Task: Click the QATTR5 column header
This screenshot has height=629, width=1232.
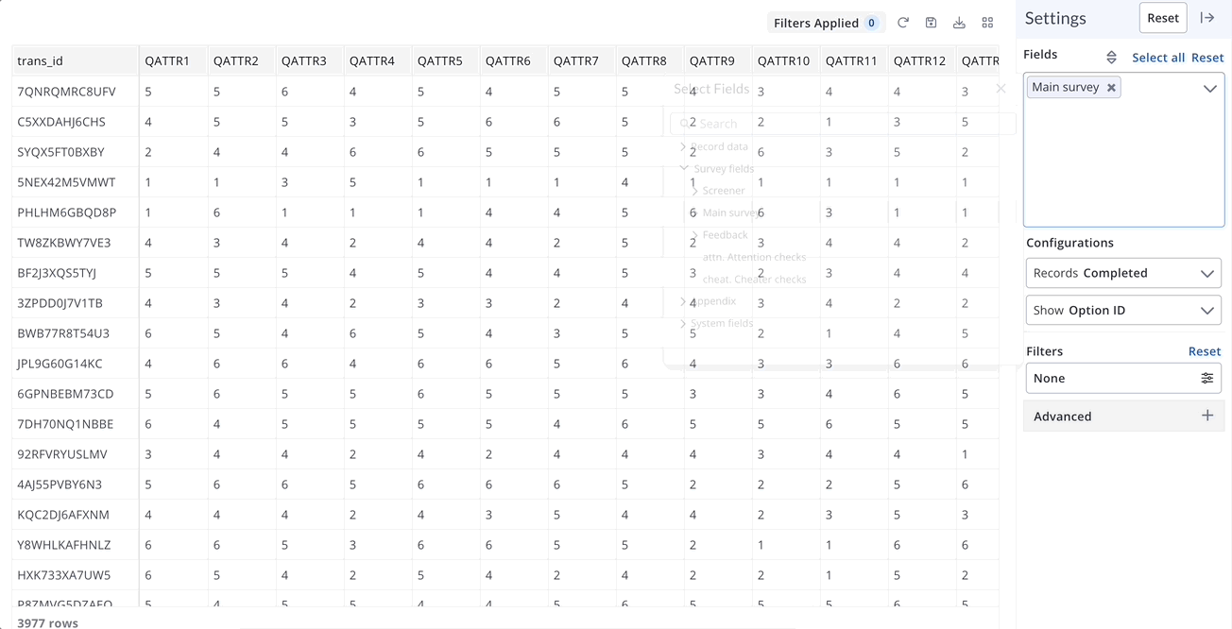Action: 439,61
